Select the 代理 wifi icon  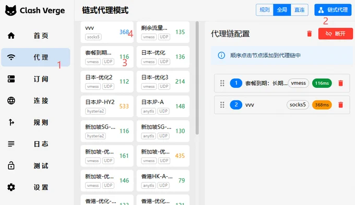(x=11, y=57)
